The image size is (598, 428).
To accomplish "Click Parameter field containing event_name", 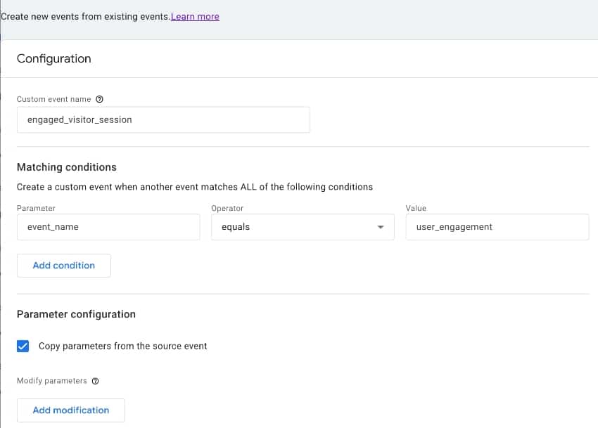I will [x=108, y=227].
